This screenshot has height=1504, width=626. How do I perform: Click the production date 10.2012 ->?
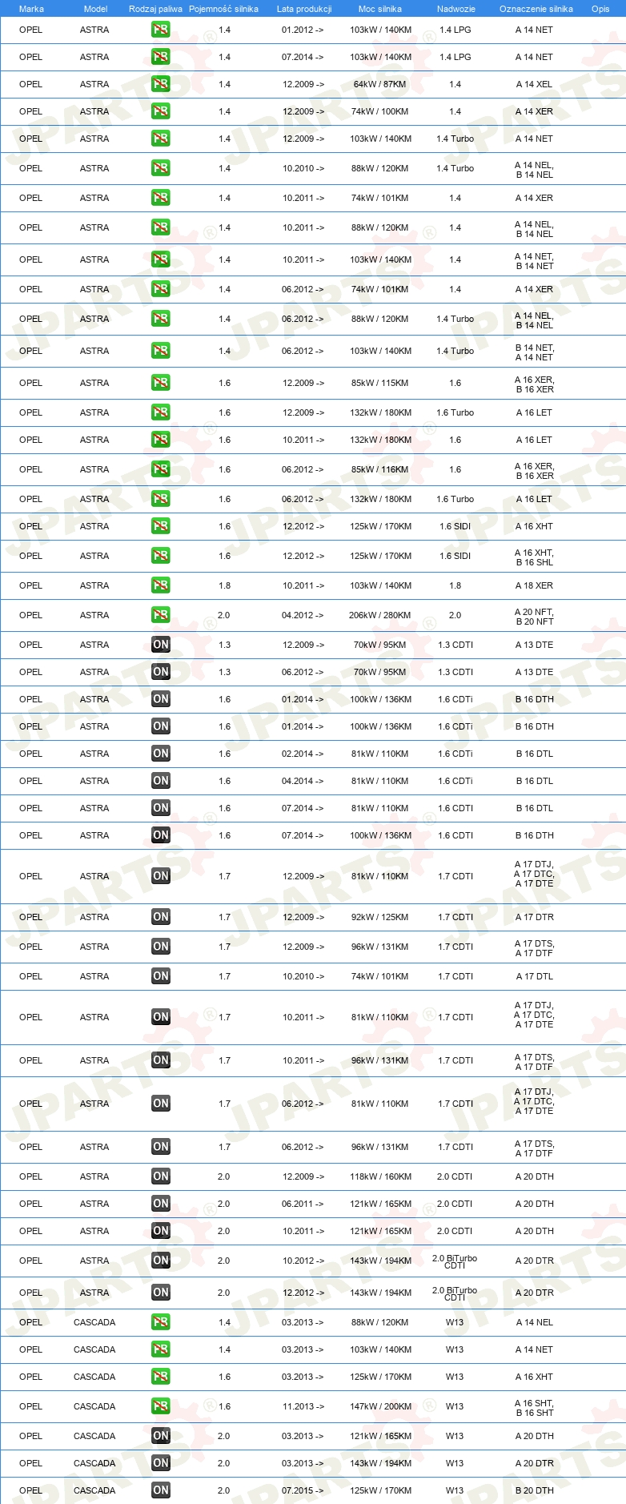tap(303, 1261)
